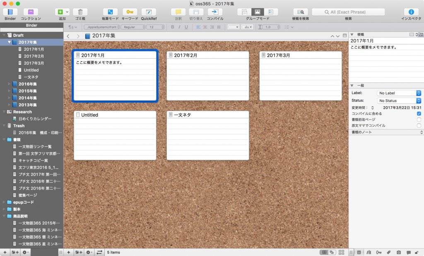
Task: Toggle the インスペクタ inspector button
Action: coord(411,12)
